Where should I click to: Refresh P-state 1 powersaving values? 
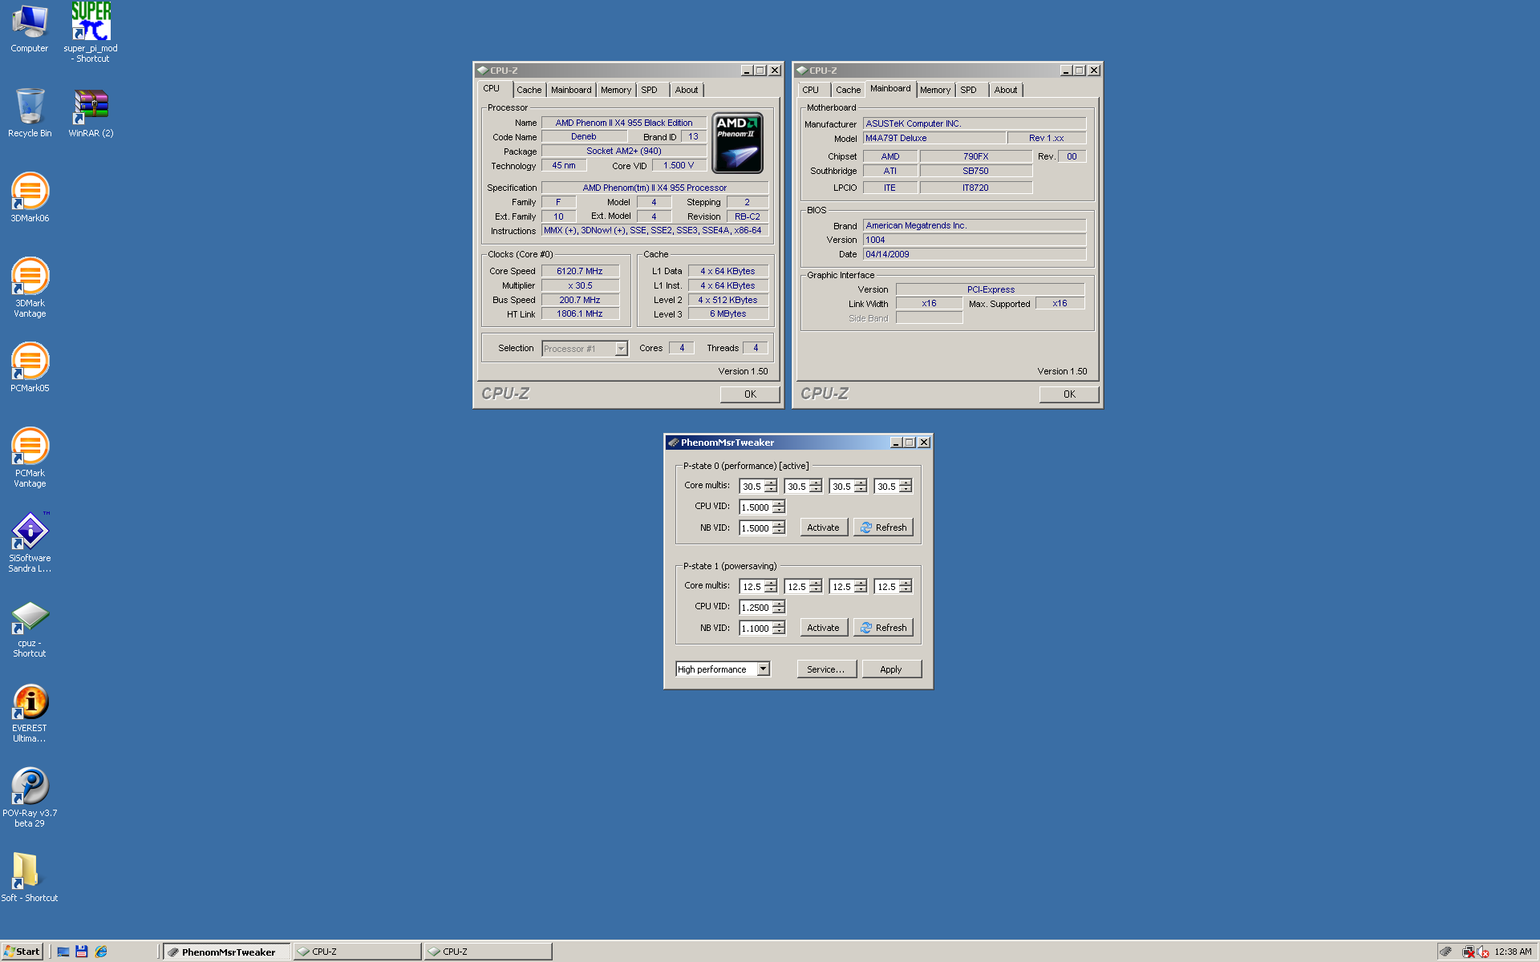click(x=883, y=628)
